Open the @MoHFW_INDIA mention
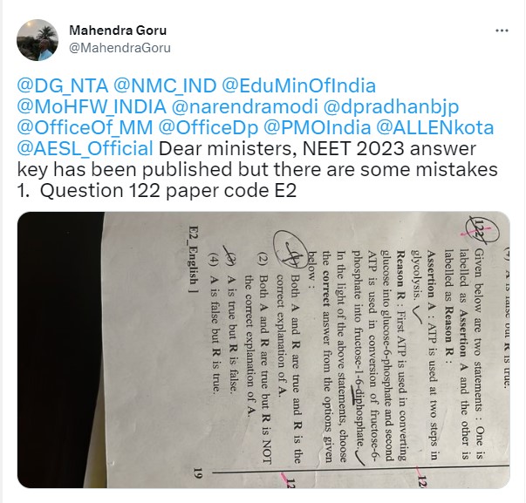The image size is (526, 503). pyautogui.click(x=92, y=107)
